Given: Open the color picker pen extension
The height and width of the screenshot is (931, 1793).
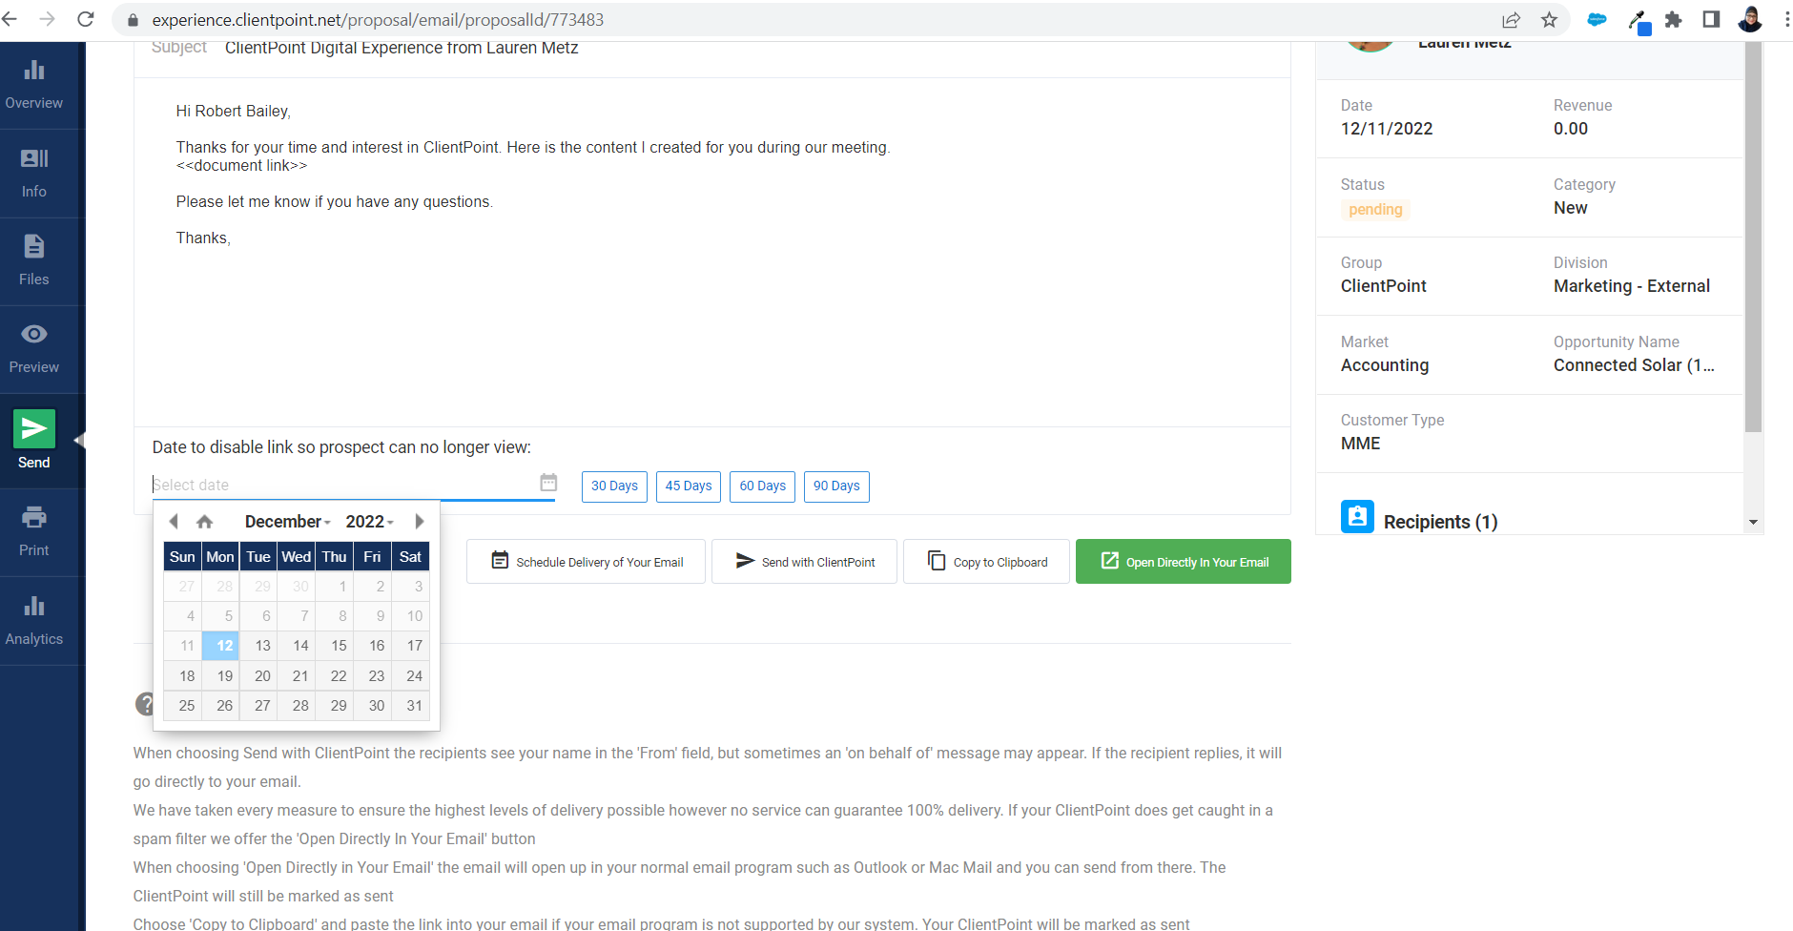Looking at the screenshot, I should pos(1638,21).
